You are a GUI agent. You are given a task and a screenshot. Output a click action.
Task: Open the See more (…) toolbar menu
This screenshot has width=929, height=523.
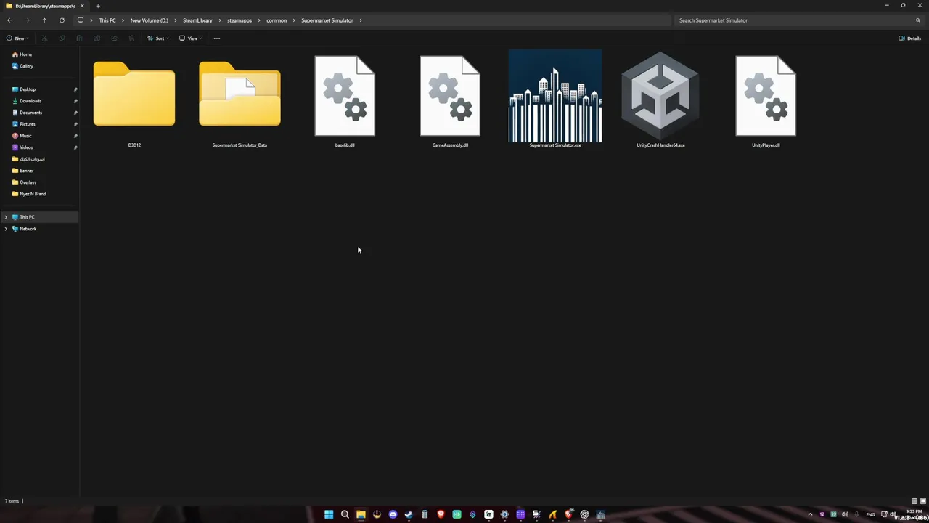point(216,38)
